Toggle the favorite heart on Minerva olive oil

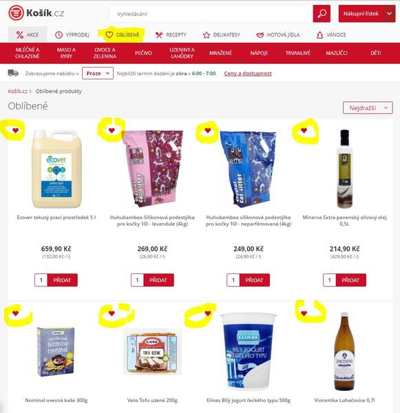click(x=304, y=130)
